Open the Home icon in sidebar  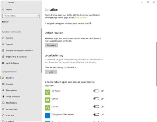click(3, 10)
